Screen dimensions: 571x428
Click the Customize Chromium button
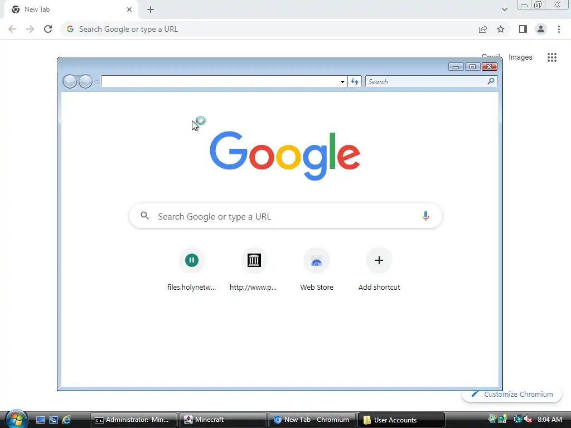512,394
